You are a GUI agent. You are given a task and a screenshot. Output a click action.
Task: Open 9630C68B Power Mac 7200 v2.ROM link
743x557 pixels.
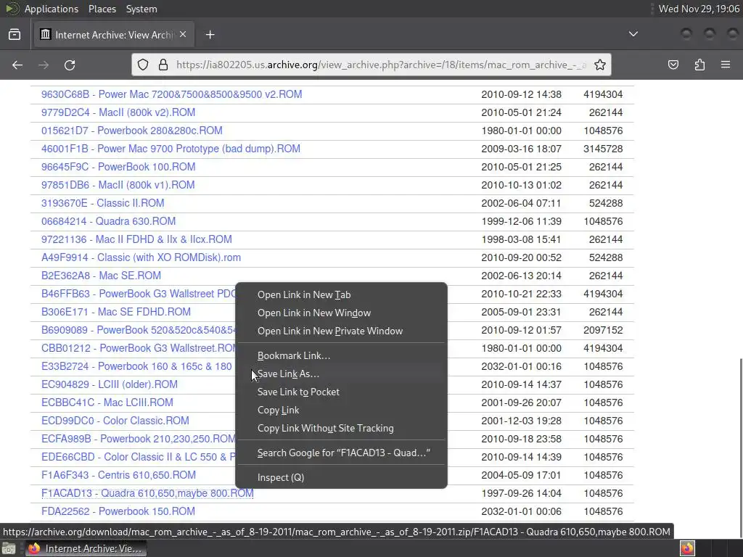171,94
